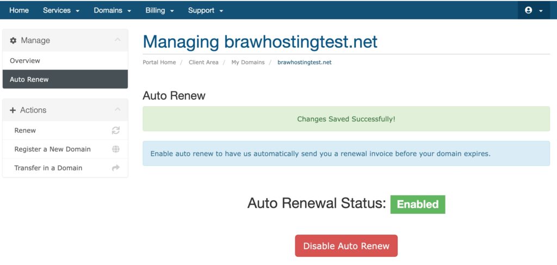Viewport: 557px width, 265px height.
Task: Open the Billing dropdown menu
Action: [159, 10]
